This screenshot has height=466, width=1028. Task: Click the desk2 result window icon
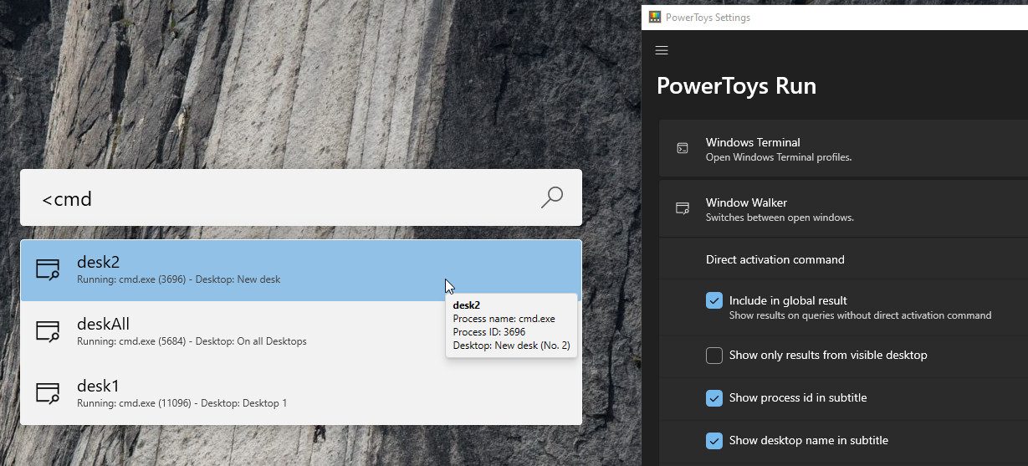click(49, 269)
